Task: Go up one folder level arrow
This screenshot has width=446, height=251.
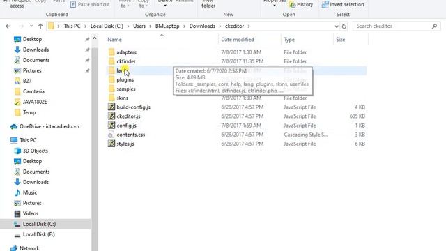Action: pos(40,26)
